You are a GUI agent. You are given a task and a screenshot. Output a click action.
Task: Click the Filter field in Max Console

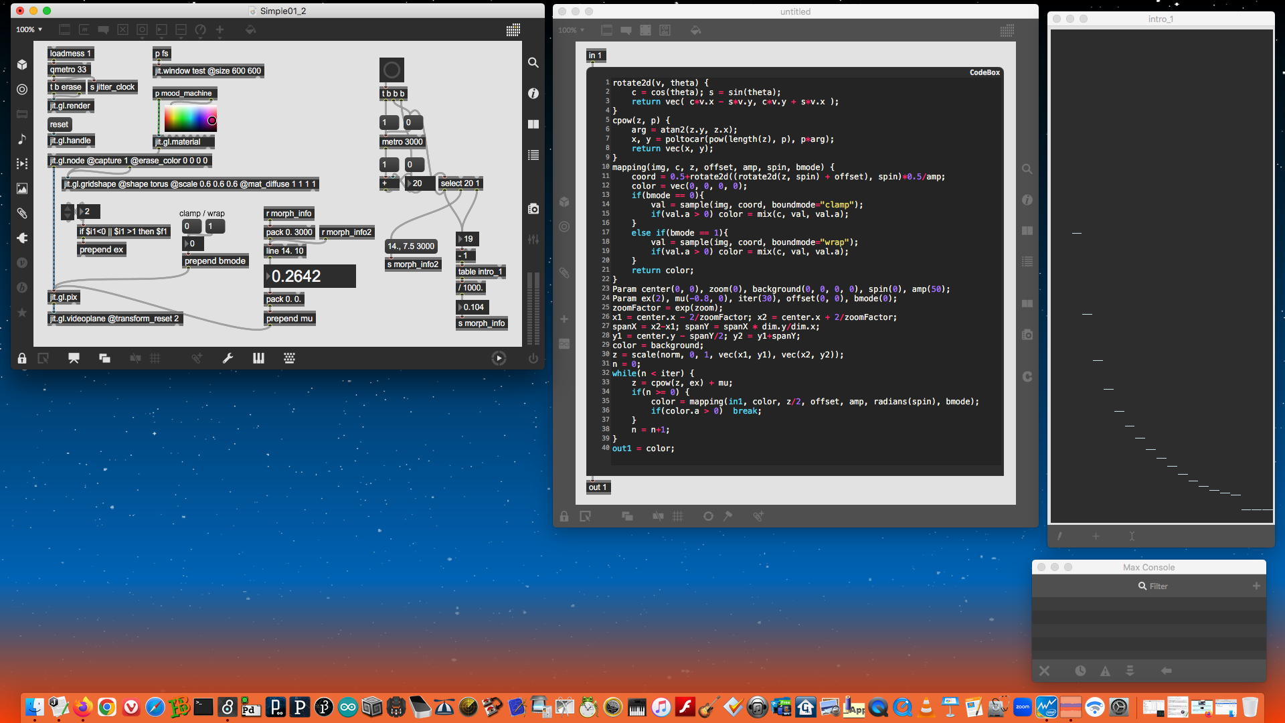1158,586
